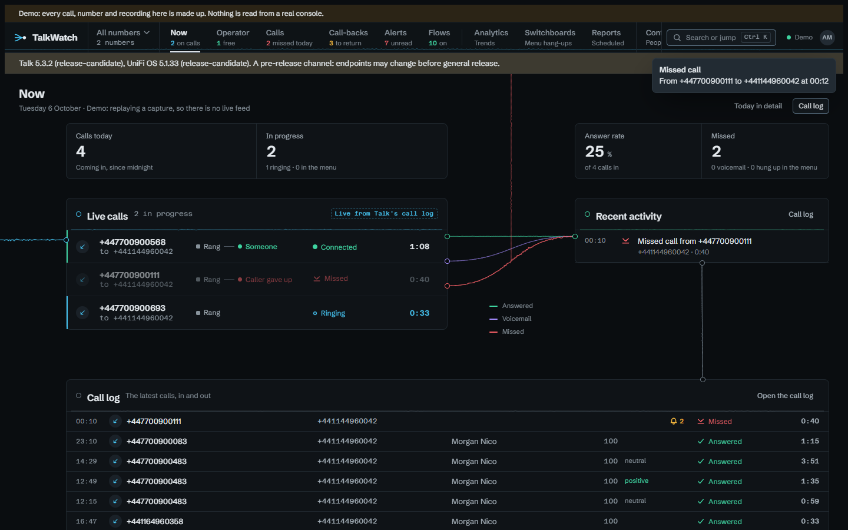Viewport: 848px width, 530px height.
Task: Click the 'Live from Talk's call log' badge
Action: [x=384, y=214]
